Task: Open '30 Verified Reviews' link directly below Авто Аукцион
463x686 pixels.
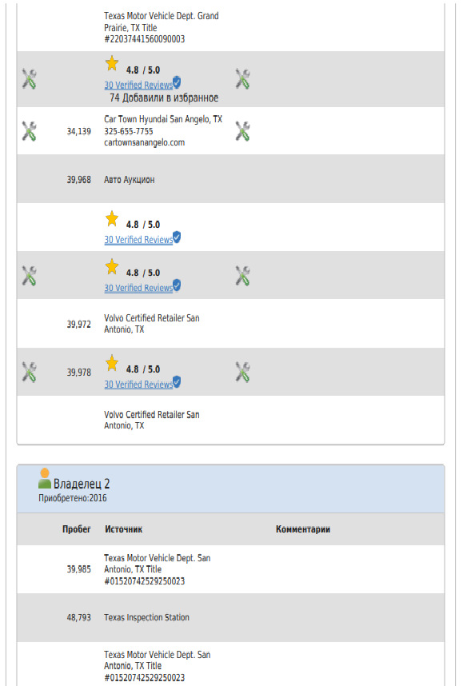Action: (x=138, y=240)
